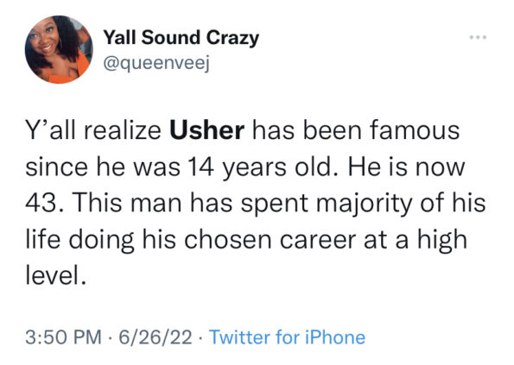Visit the @queenveej handle
Image resolution: width=514 pixels, height=365 pixels.
tap(156, 63)
